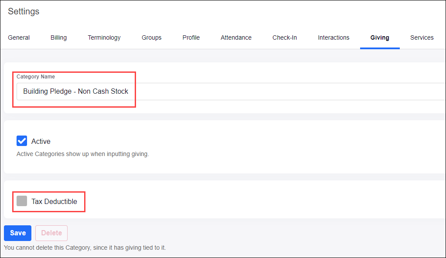This screenshot has height=258, width=446.
Task: Focus the Category Name input field
Action: 218,92
